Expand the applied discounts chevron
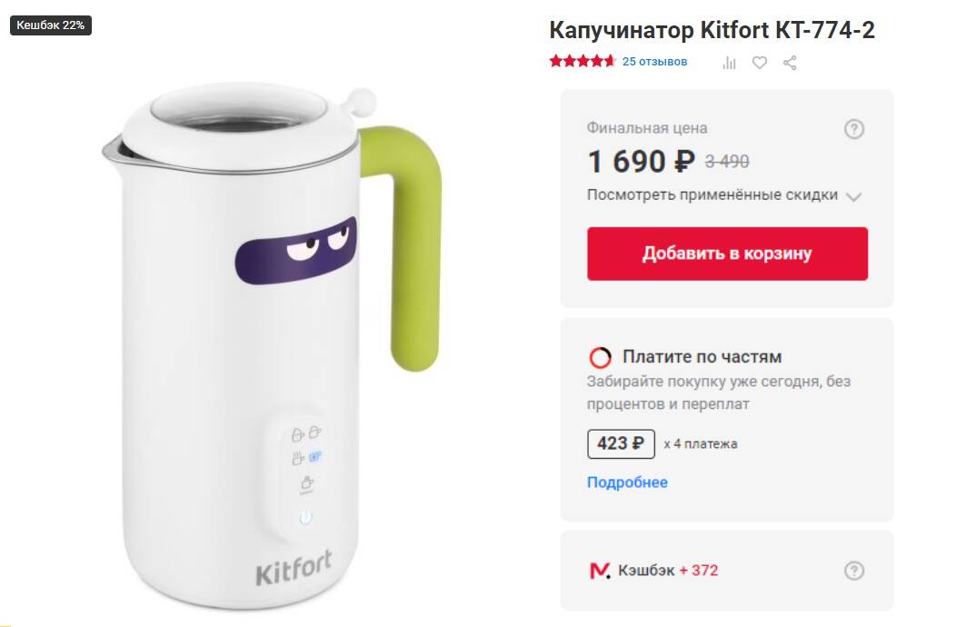 (853, 196)
